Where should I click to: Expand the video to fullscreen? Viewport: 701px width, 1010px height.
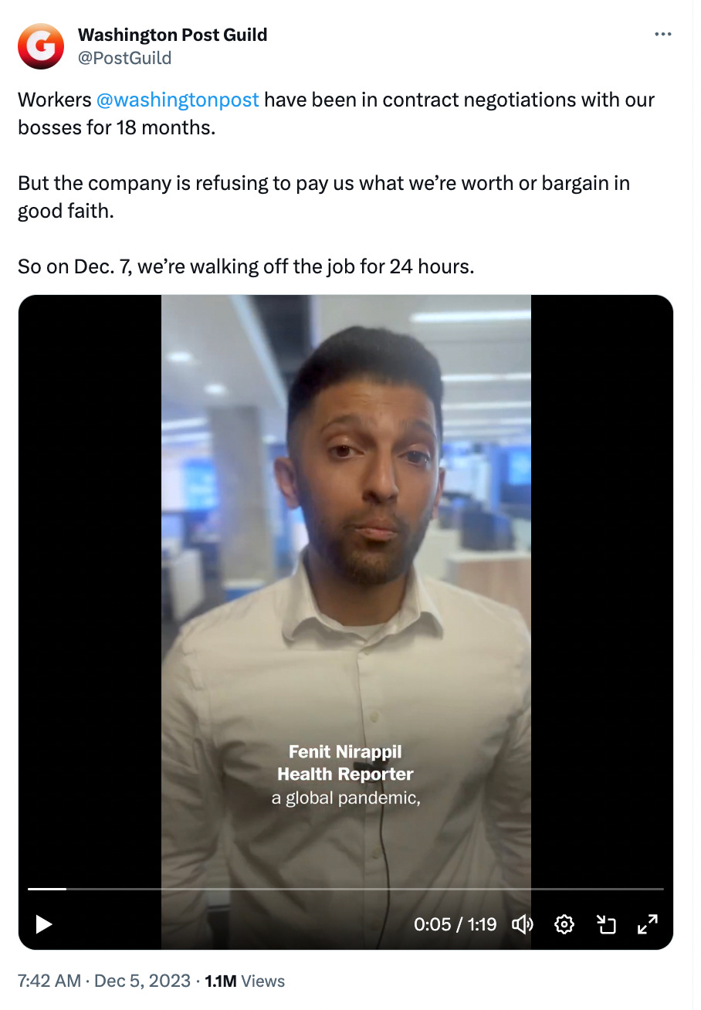(647, 924)
